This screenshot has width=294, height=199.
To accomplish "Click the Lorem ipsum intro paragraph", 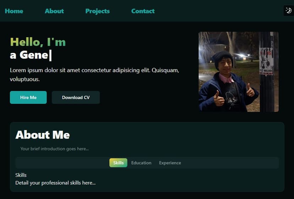I will 94,74.
